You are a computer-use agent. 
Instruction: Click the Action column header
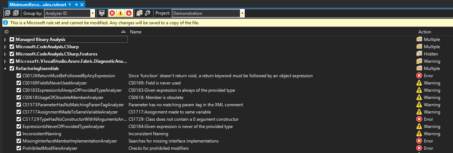pyautogui.click(x=425, y=32)
